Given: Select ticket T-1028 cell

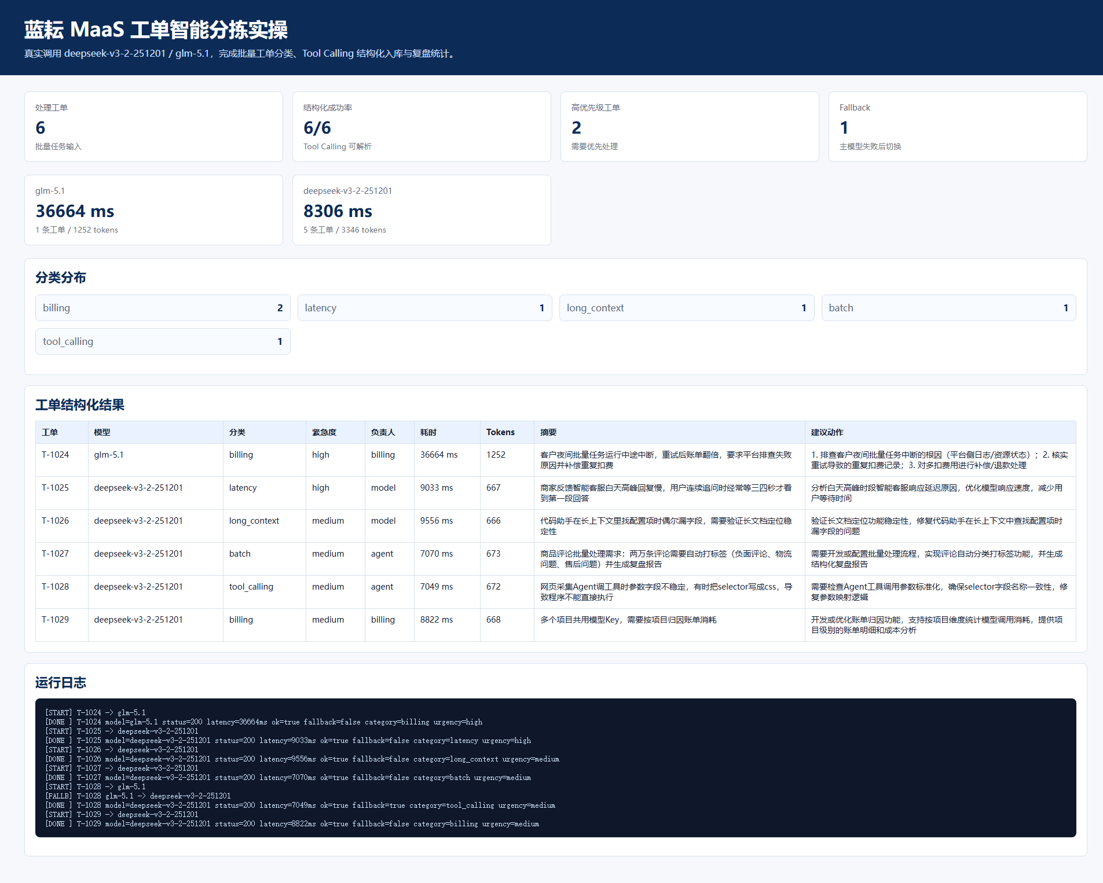Looking at the screenshot, I should click(62, 592).
